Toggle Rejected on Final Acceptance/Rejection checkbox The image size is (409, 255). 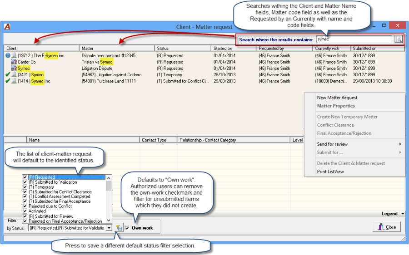point(25,221)
